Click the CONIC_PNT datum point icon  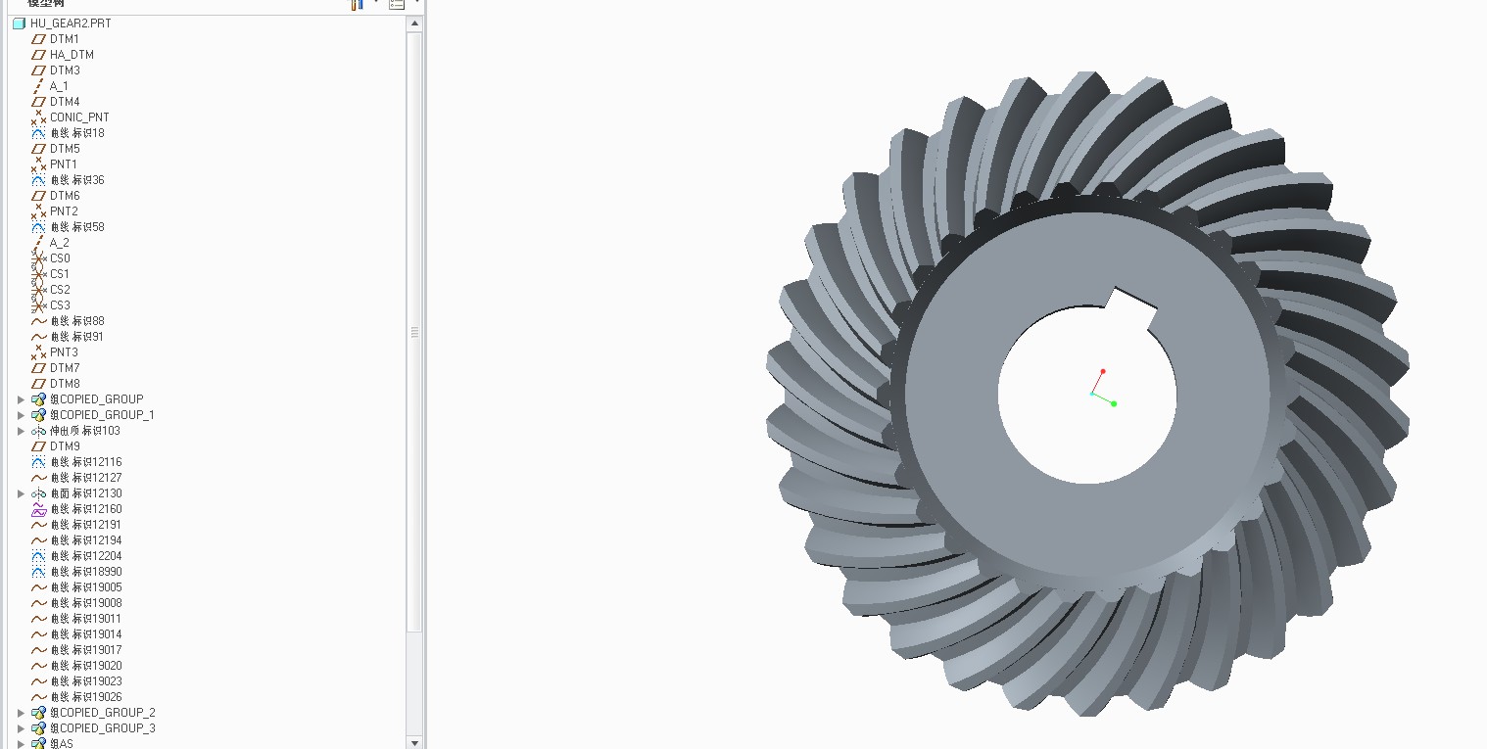[39, 117]
